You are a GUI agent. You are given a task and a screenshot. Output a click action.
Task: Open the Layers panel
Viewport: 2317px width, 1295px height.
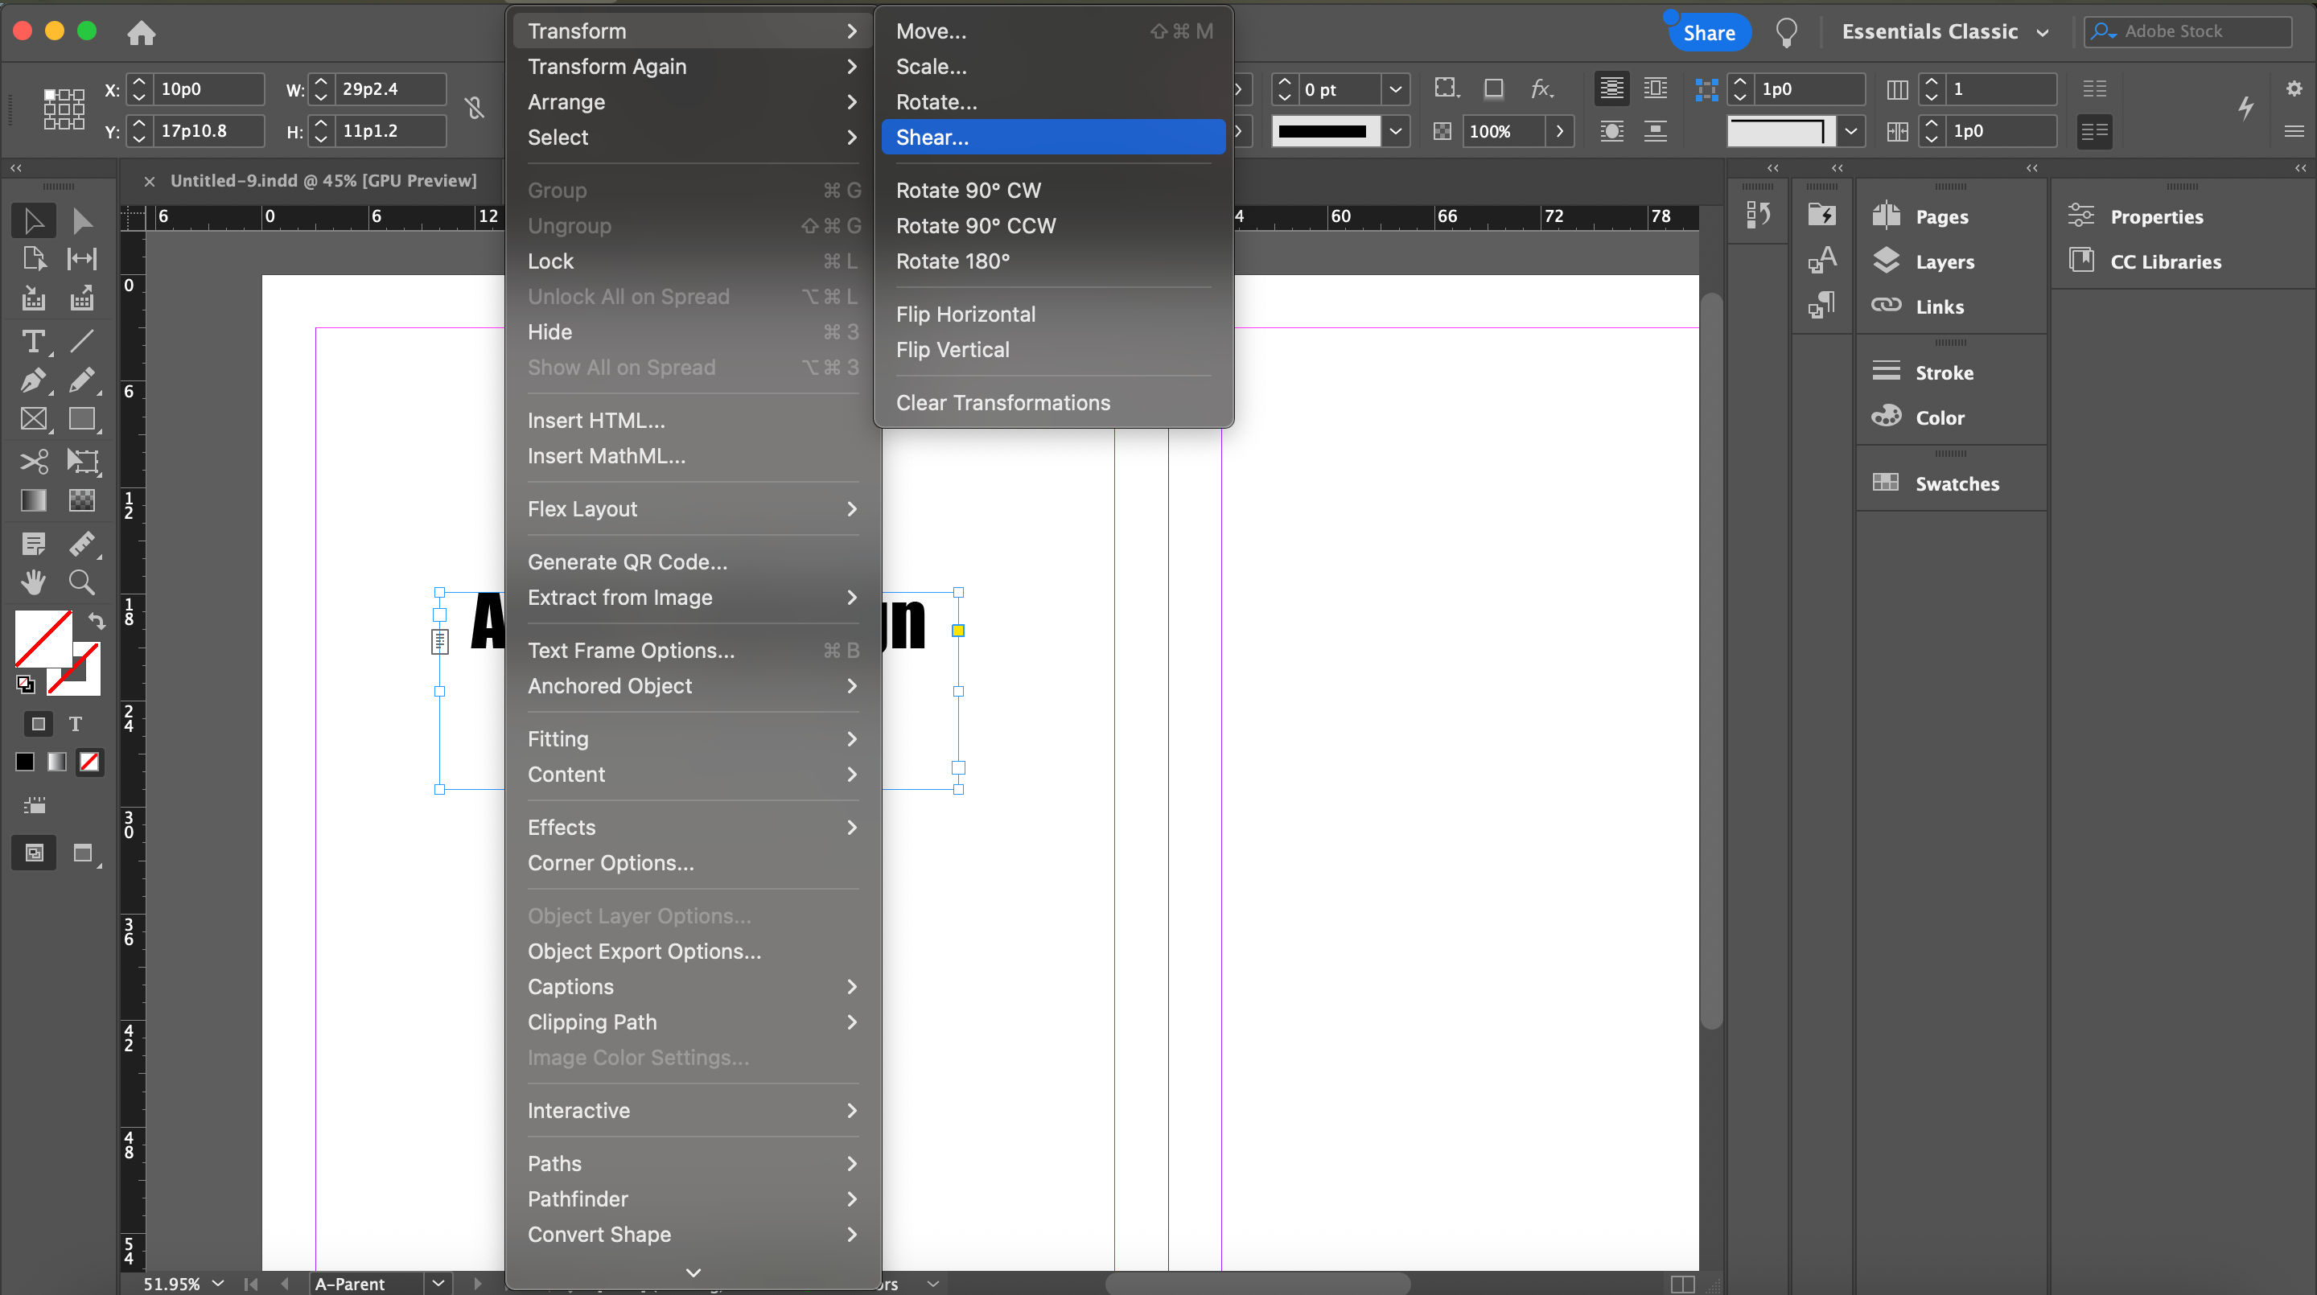coord(1943,261)
